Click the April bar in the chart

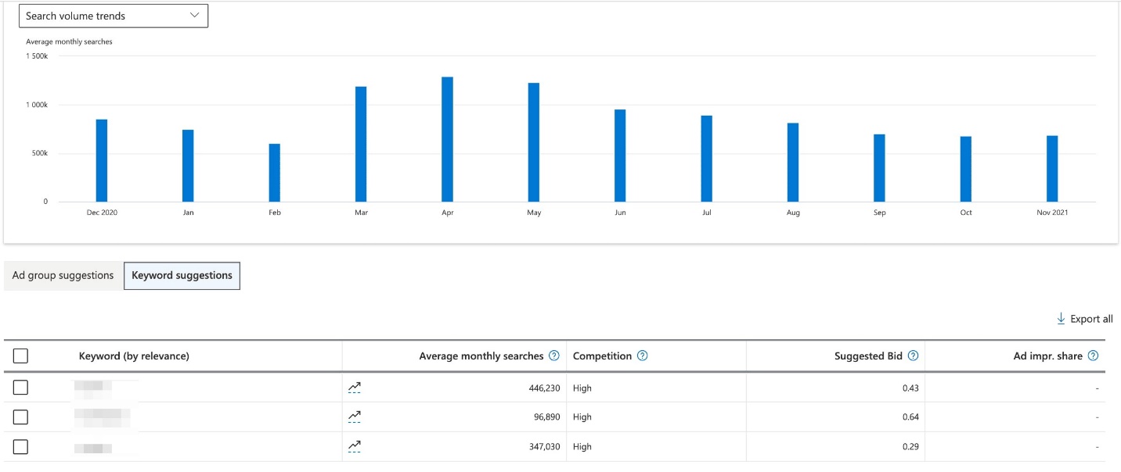pos(447,139)
